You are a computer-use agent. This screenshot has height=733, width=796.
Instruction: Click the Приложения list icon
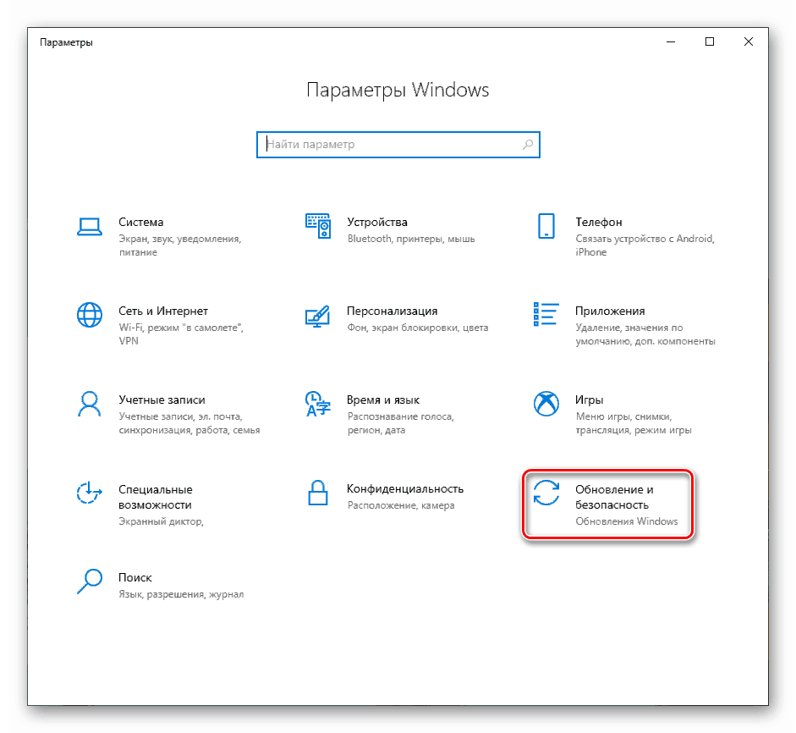pyautogui.click(x=546, y=314)
